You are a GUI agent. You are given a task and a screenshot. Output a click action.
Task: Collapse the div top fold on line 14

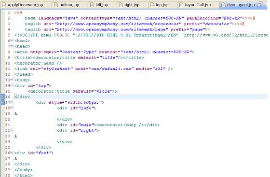(x=12, y=85)
